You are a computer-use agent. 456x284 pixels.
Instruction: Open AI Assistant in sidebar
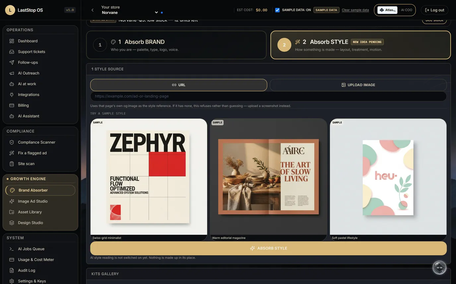tap(40, 116)
